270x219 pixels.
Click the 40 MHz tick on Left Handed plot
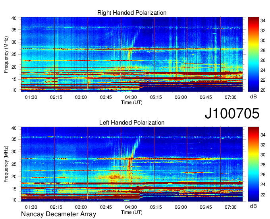click(14, 128)
